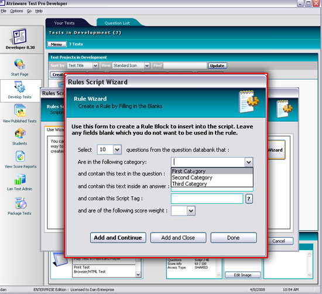This screenshot has width=322, height=294.
Task: Open the Lan Test Admin icon
Action: click(x=20, y=179)
